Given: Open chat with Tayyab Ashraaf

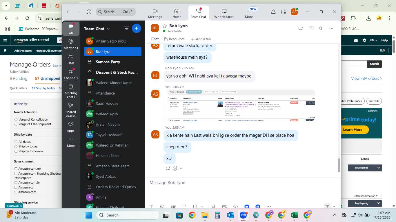Looking at the screenshot, I should 112,135.
